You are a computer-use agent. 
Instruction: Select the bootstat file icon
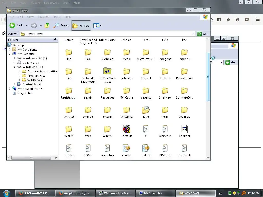(184, 129)
